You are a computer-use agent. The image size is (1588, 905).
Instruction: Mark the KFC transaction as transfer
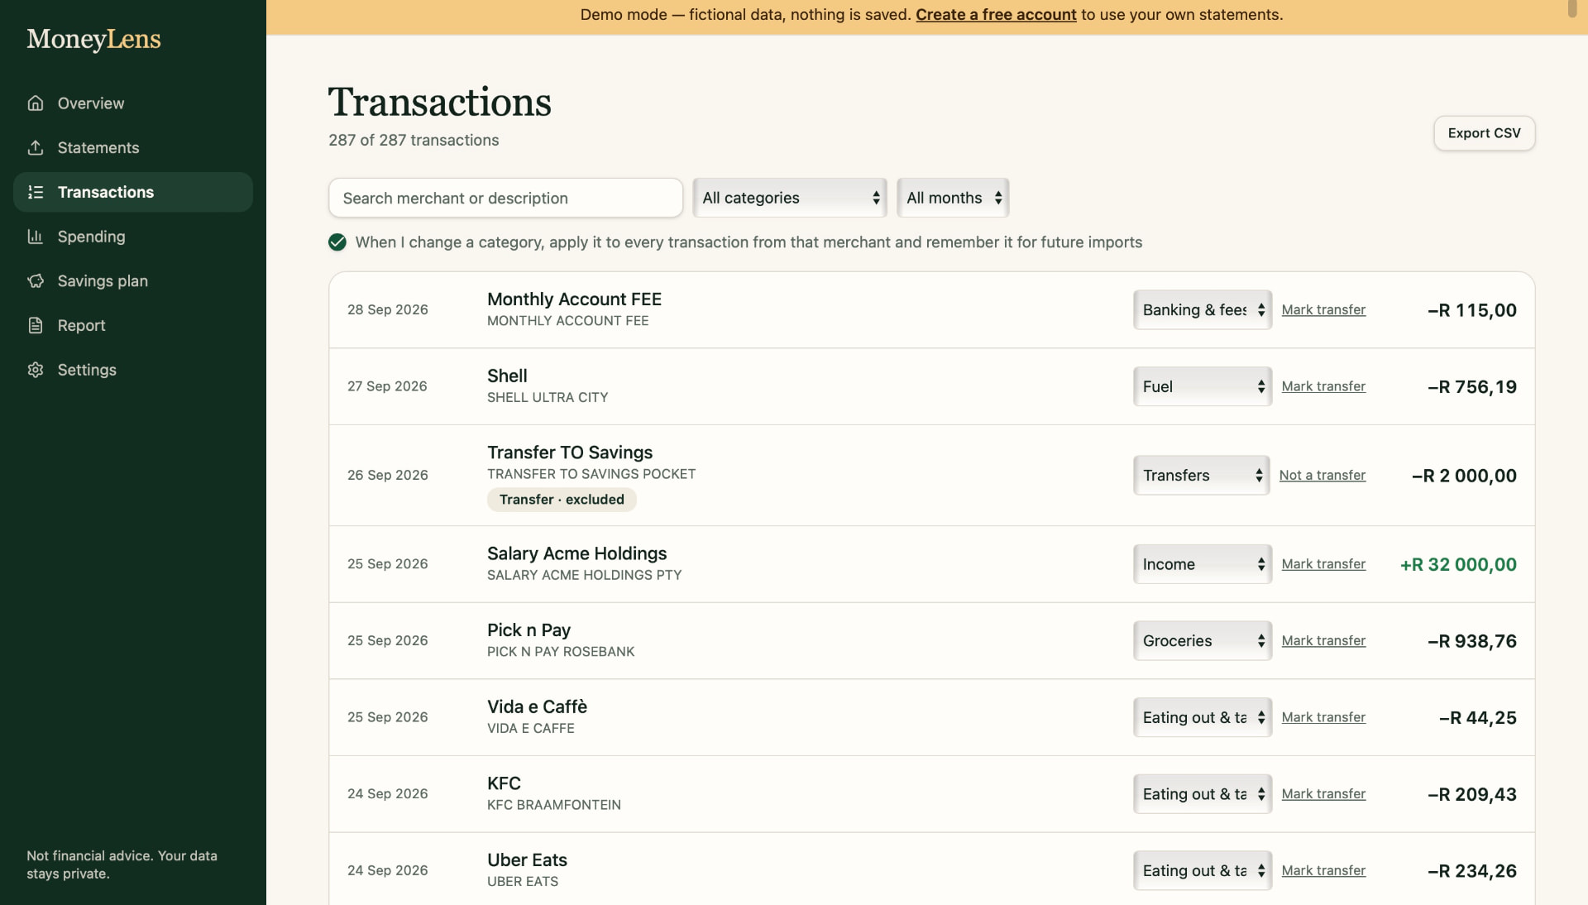tap(1323, 794)
